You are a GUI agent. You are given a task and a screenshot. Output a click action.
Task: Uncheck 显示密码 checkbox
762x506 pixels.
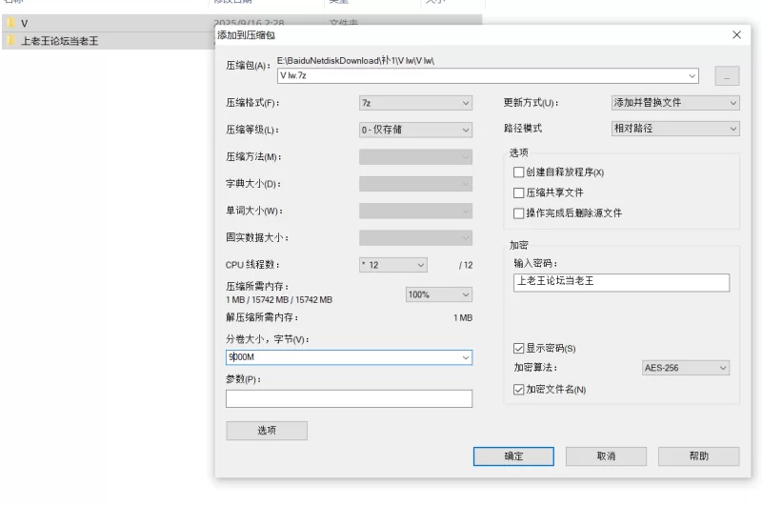point(518,348)
